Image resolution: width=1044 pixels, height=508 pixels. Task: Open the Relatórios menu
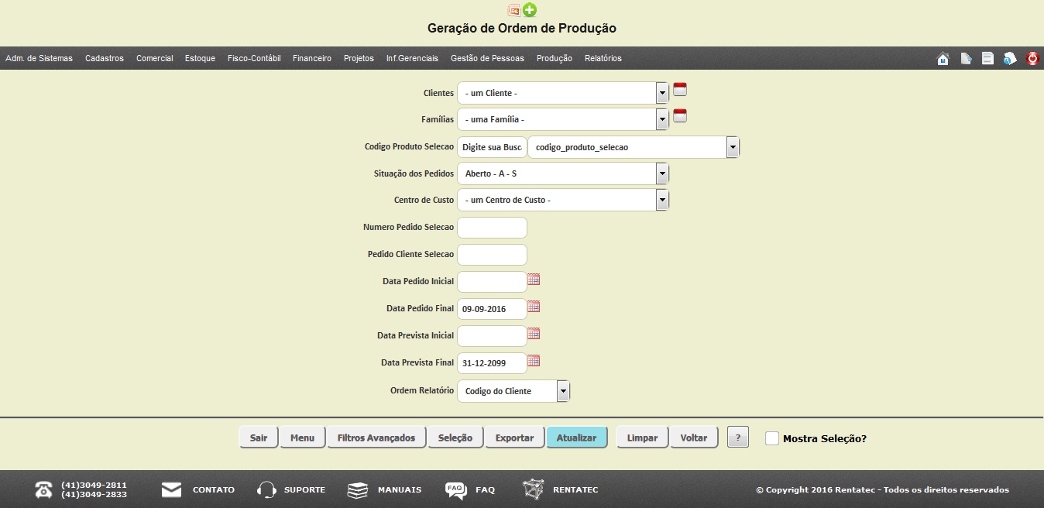point(603,58)
